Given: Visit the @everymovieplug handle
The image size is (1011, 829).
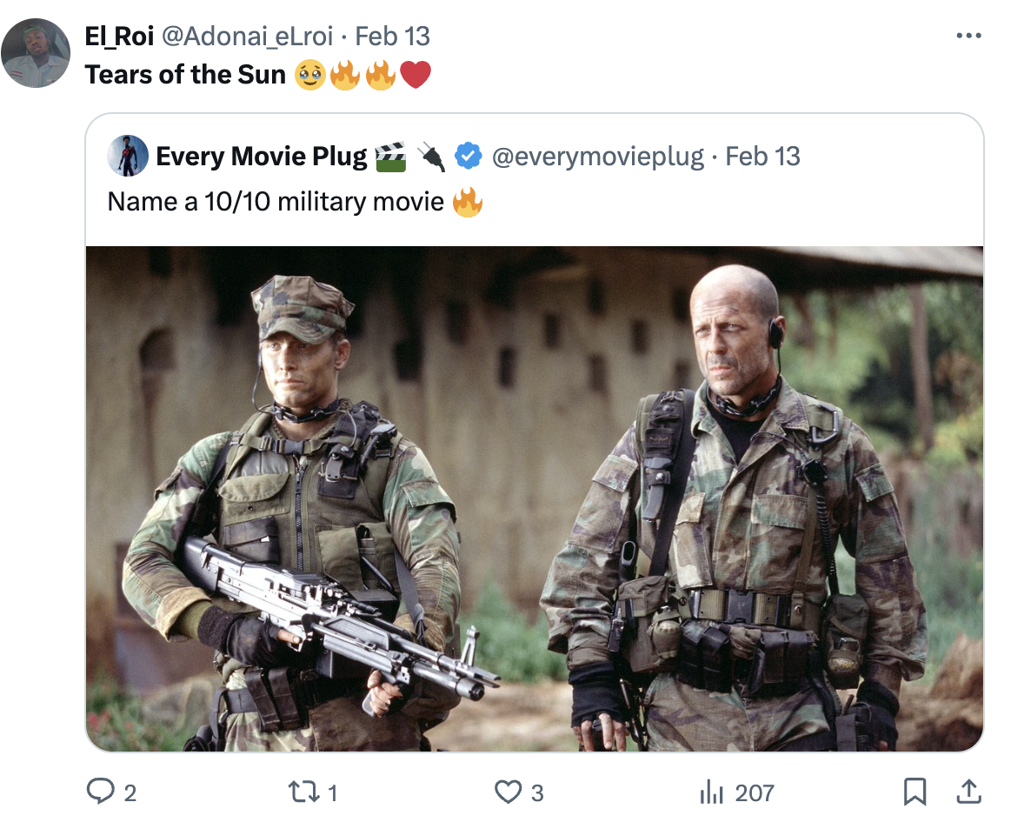Looking at the screenshot, I should 598,157.
